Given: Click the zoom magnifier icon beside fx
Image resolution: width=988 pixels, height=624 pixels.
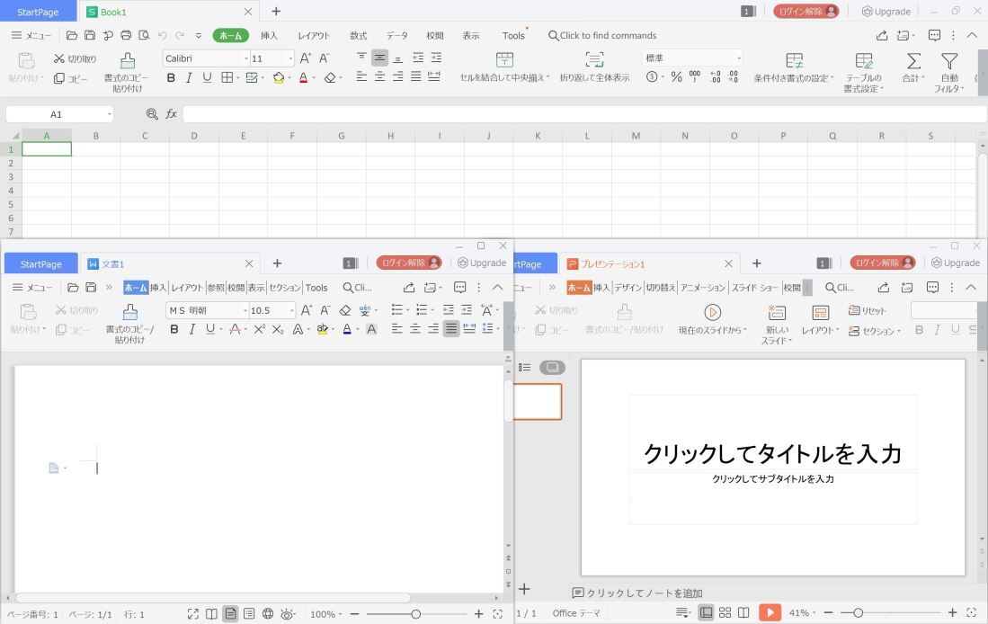Looking at the screenshot, I should 152,114.
